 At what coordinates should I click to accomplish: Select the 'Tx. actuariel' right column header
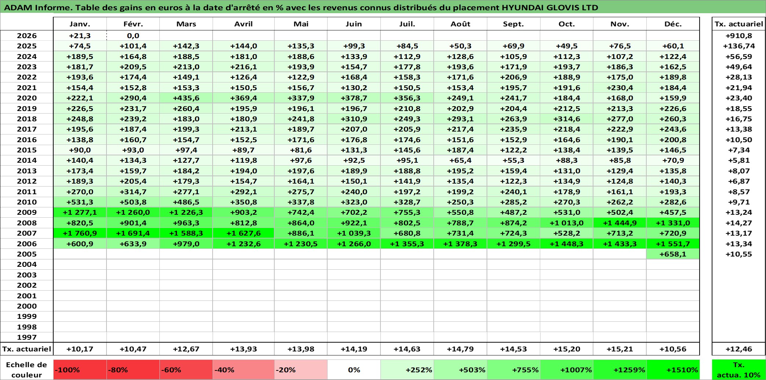(x=738, y=24)
